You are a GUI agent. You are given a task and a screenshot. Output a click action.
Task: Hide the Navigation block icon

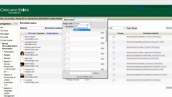pyautogui.click(x=15, y=24)
